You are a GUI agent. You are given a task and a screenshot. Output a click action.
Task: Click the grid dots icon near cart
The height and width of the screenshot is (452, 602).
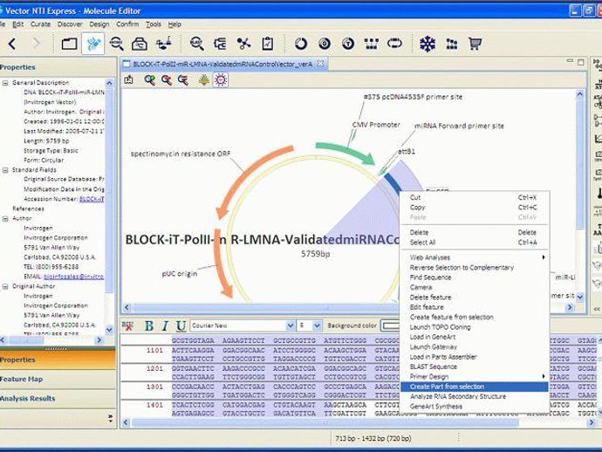coord(452,45)
